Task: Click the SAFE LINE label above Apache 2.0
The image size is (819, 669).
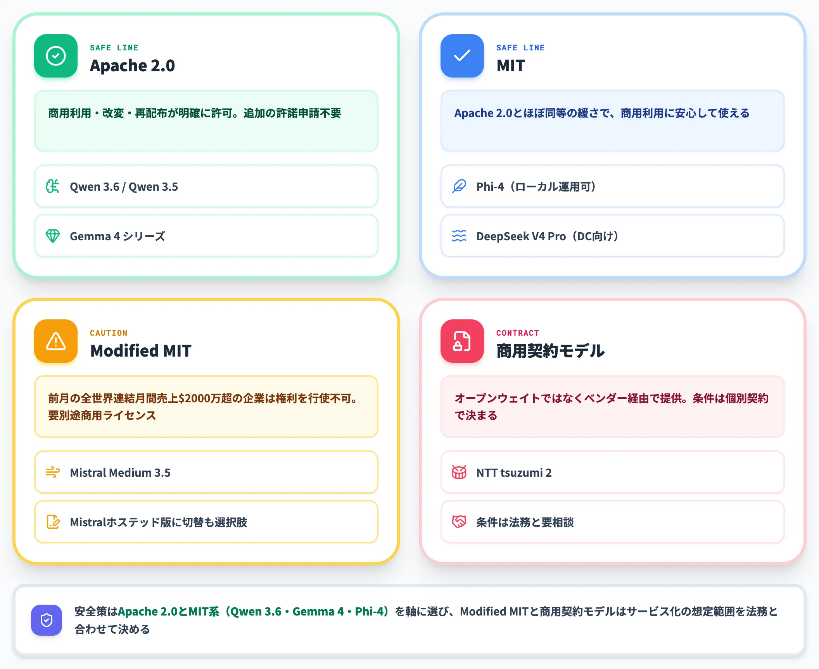Action: tap(114, 48)
